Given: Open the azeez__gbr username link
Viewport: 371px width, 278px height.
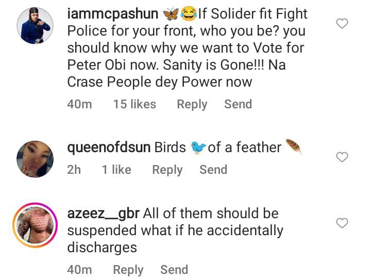Looking at the screenshot, I should pos(103,213).
